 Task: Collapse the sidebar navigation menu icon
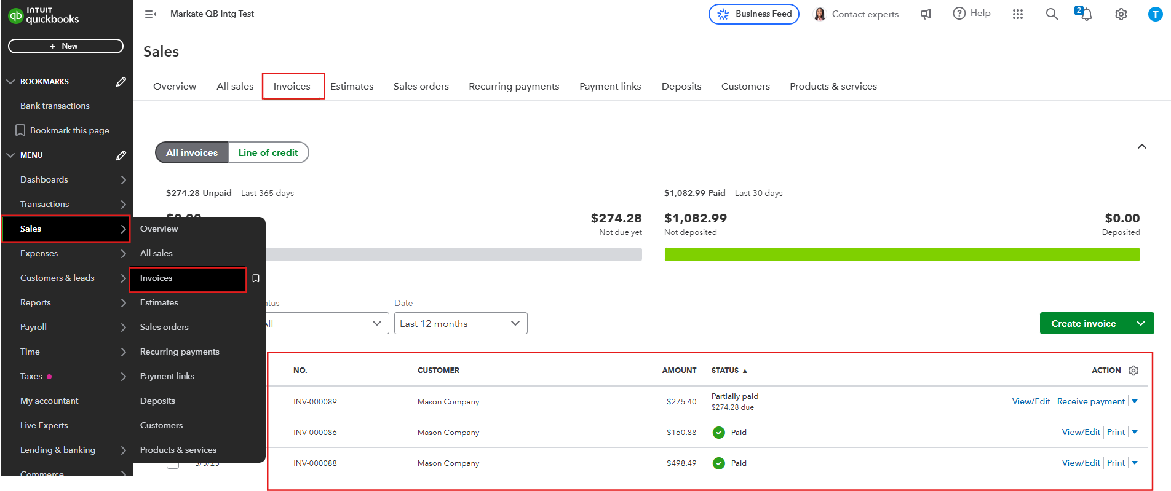(151, 14)
